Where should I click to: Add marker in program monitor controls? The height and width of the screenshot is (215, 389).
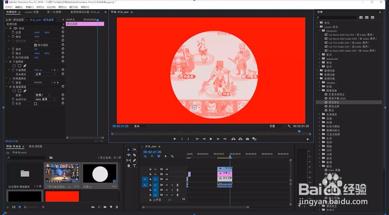pos(174,139)
